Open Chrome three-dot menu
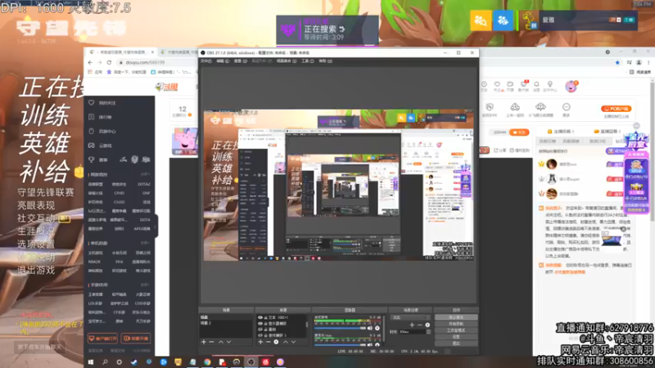 click(x=648, y=63)
